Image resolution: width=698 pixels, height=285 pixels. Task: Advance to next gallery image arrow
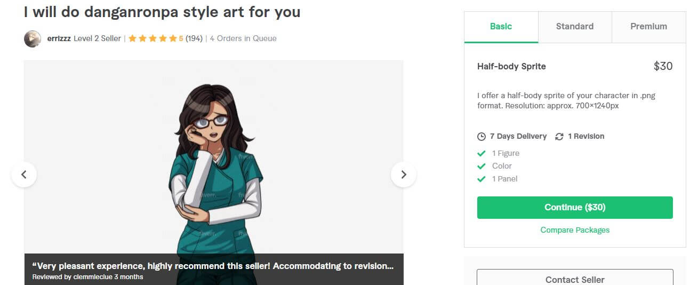(x=404, y=175)
